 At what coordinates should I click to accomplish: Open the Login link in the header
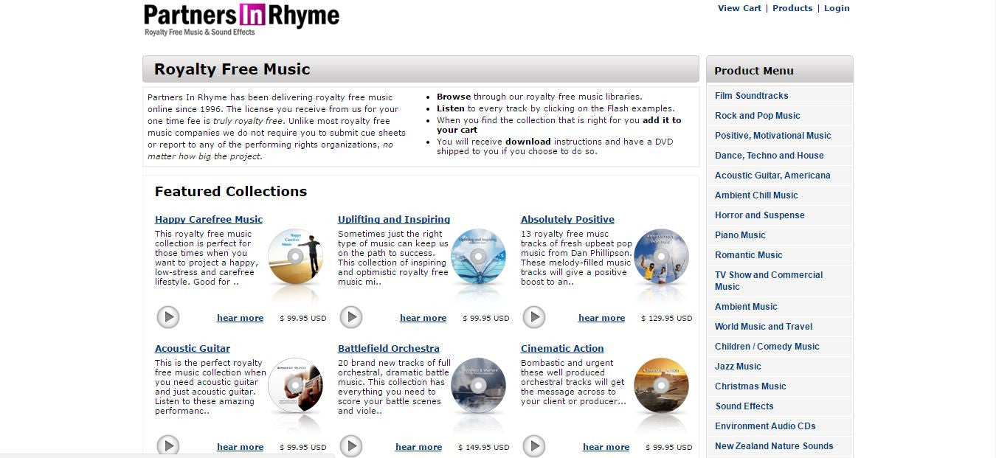point(837,8)
